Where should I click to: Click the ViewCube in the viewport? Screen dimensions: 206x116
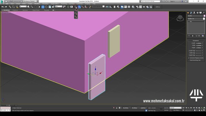[x=180, y=18]
